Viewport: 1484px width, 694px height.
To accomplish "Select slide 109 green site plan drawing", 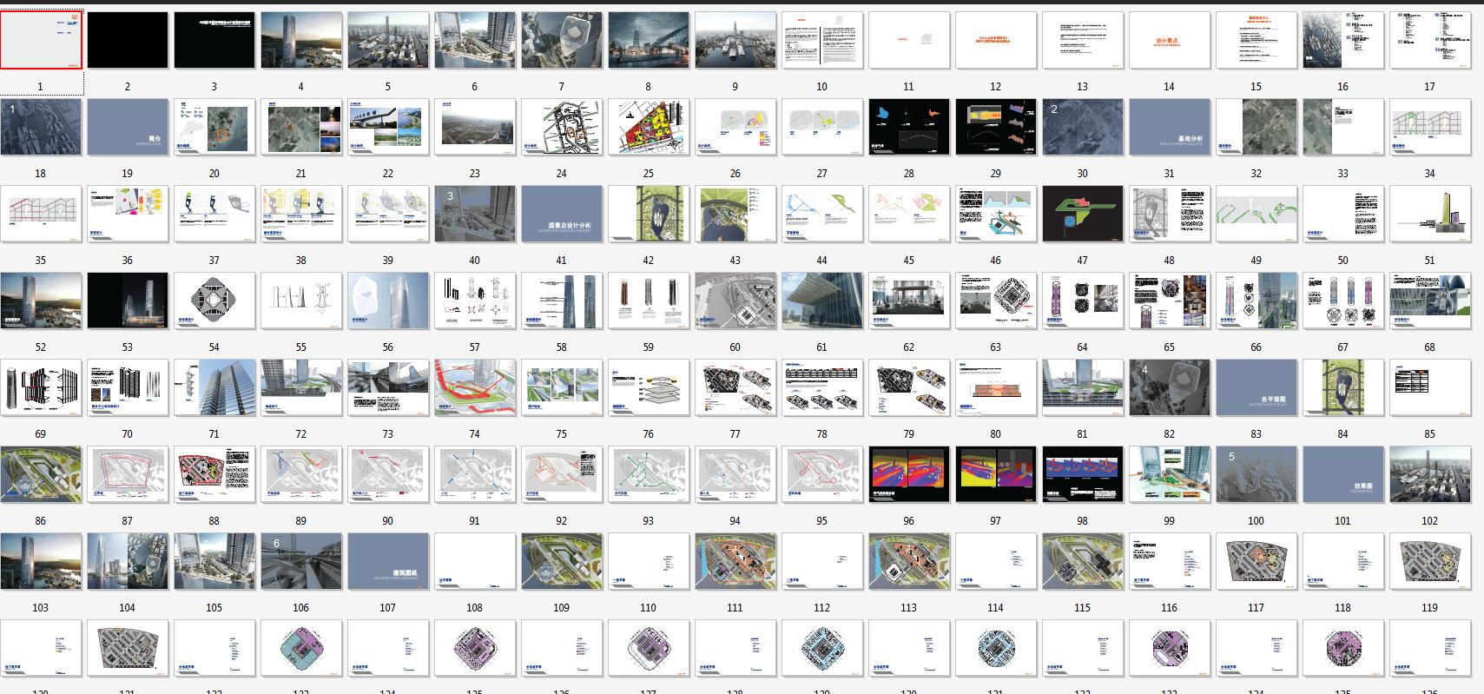I will (562, 561).
